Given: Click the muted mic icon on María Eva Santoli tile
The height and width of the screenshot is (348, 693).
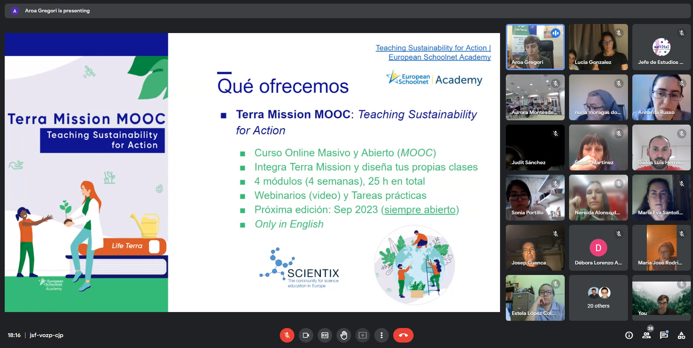Looking at the screenshot, I should point(682,184).
